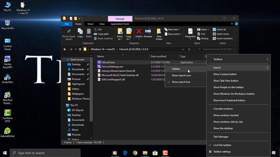
Task: Open the Easy access dropdown
Action: coord(173,34)
